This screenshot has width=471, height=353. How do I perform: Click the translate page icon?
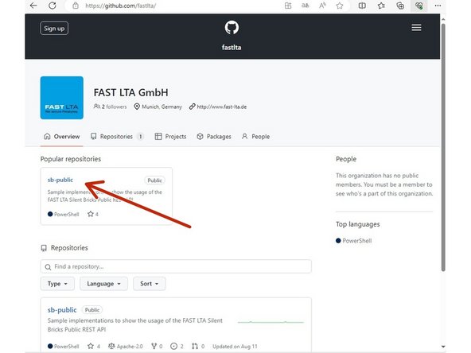(306, 6)
